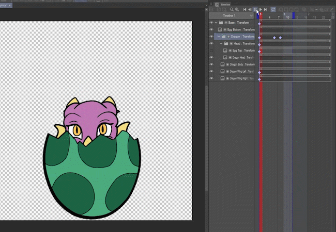Select the last keyframe on Dragon track
This screenshot has height=232, width=336.
[280, 38]
